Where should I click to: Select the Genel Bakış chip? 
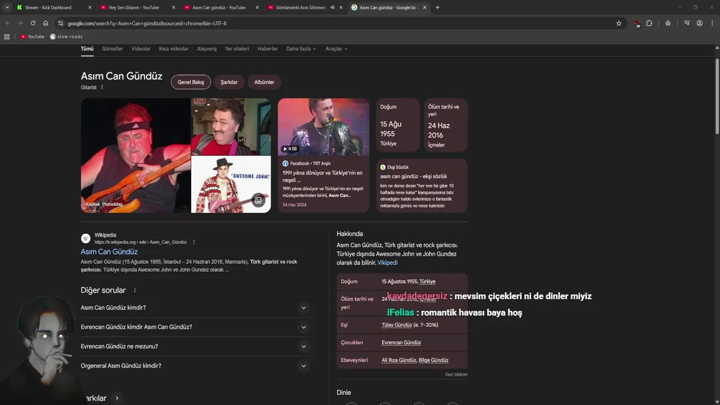point(191,82)
